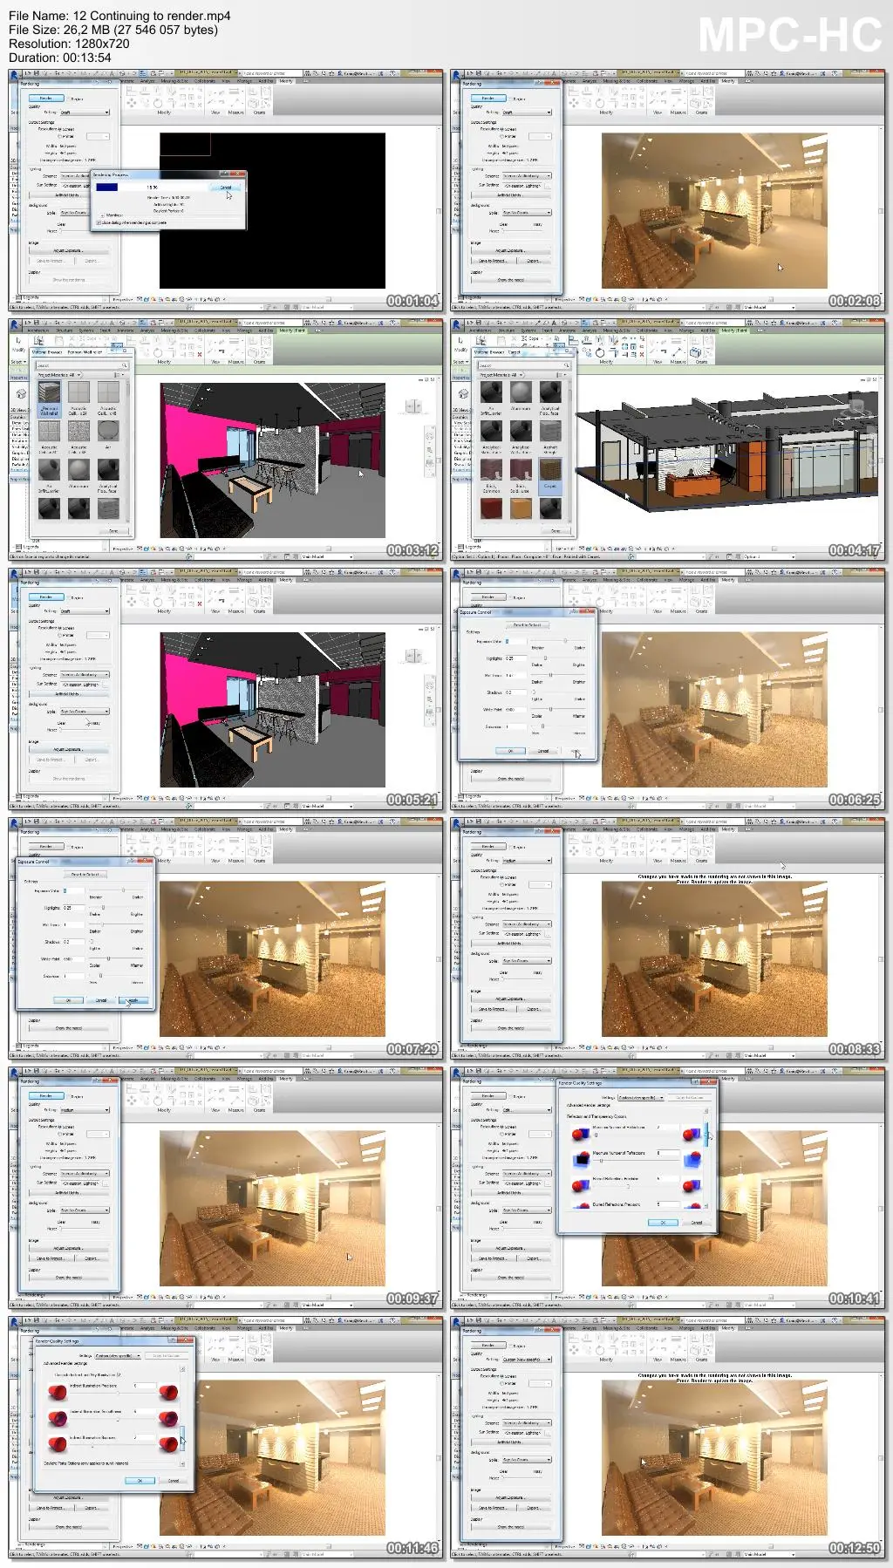This screenshot has width=893, height=1568.
Task: Open Quality Setting dropdown in 00:12:50 frame
Action: (527, 1359)
